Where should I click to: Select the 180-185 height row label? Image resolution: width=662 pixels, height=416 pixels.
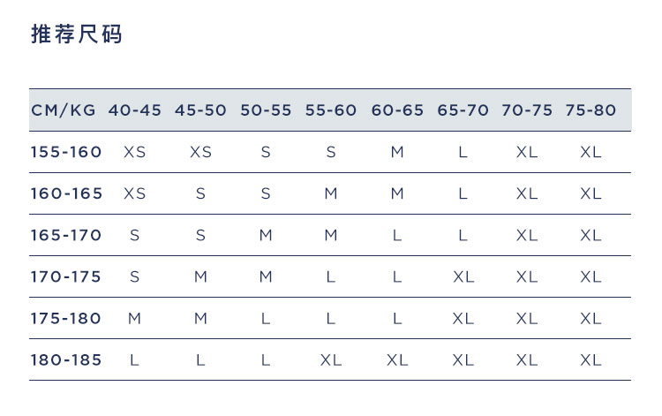point(66,359)
